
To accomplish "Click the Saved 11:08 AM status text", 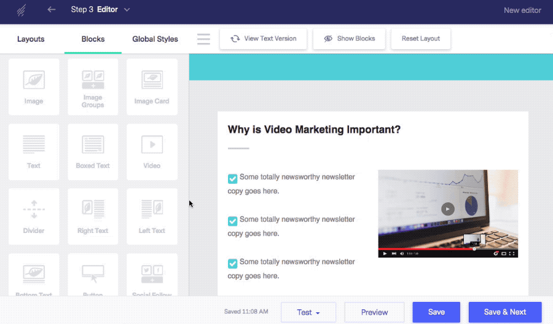I will click(x=246, y=312).
